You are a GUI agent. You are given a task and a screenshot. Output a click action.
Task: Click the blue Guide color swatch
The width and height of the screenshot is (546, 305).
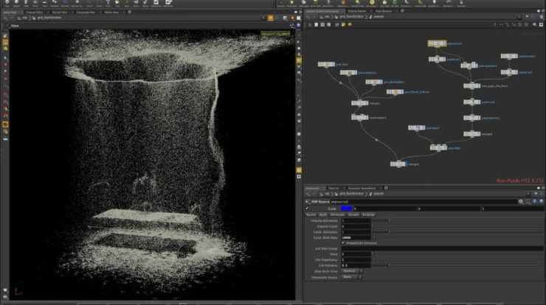[347, 208]
